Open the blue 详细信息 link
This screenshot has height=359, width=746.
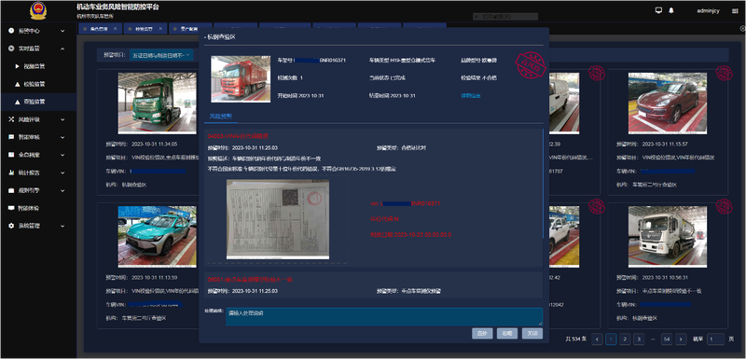click(471, 95)
